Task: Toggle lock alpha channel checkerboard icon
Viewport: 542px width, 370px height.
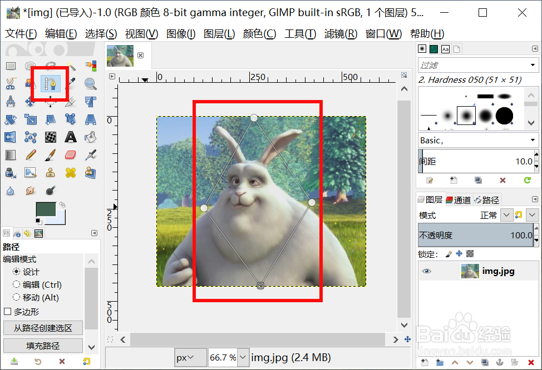Action: pos(470,254)
